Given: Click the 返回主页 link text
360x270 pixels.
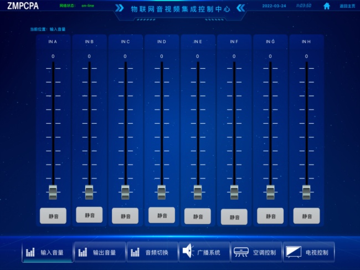Looking at the screenshot, I should pos(347,6).
